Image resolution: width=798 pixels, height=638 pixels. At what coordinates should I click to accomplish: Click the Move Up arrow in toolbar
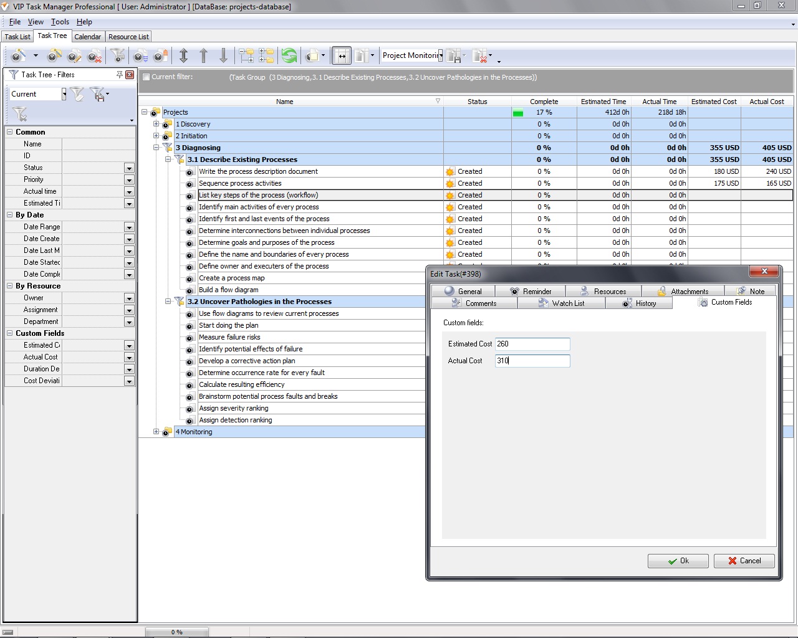pyautogui.click(x=203, y=56)
